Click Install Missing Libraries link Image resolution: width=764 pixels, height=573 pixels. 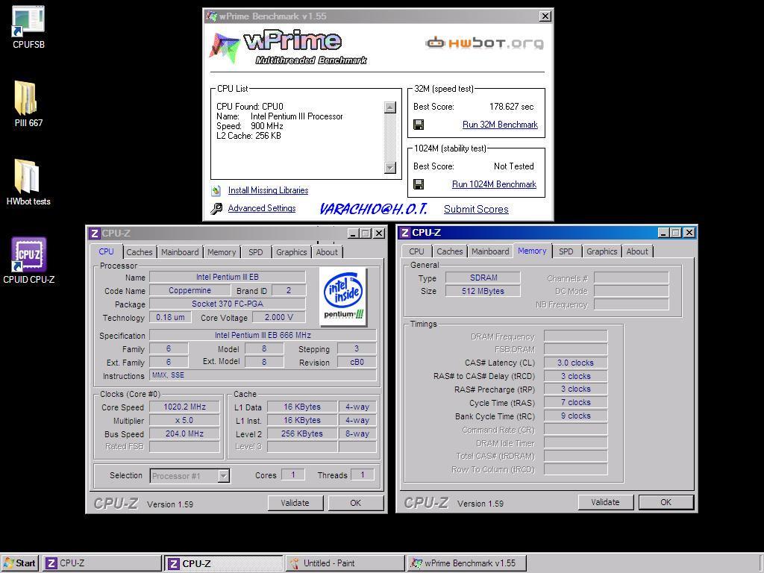coord(268,190)
